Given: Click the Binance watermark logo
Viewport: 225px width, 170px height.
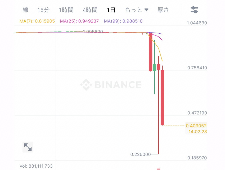Looking at the screenshot, I should 111,84.
